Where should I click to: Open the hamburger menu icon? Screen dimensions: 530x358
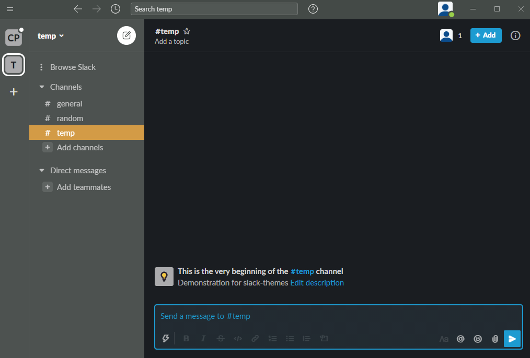(10, 9)
